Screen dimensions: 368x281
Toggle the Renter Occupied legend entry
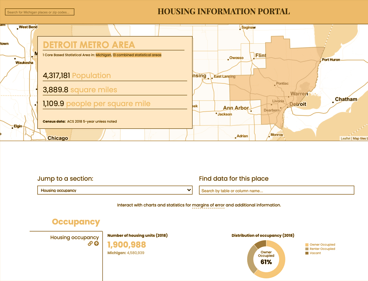(x=321, y=249)
